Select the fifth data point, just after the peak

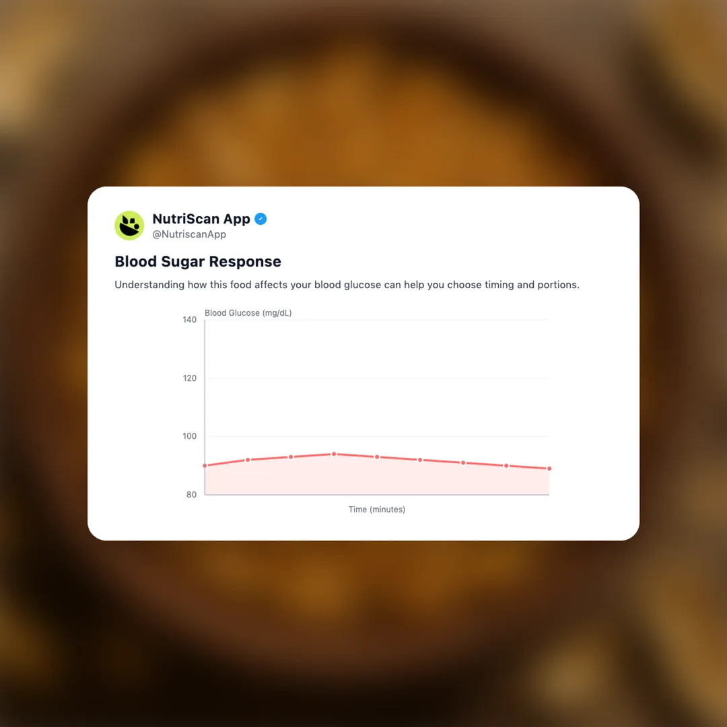[x=377, y=457]
